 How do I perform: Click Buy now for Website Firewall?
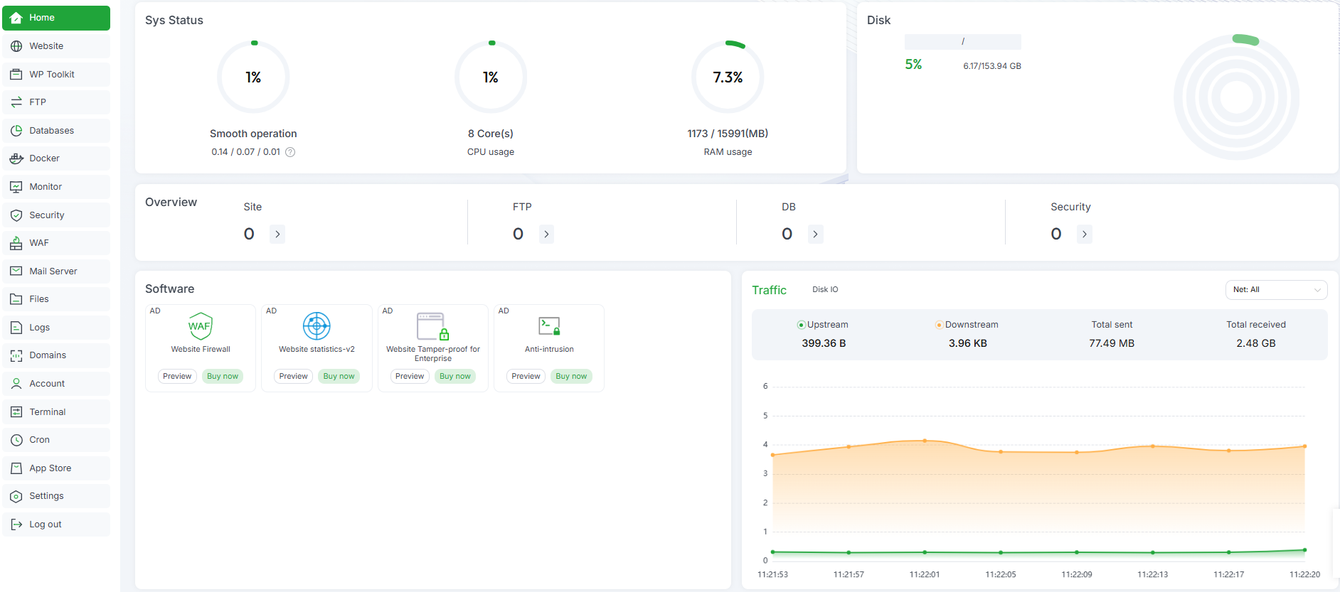pyautogui.click(x=223, y=377)
